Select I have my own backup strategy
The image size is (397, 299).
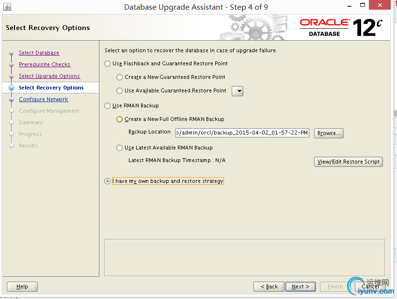pos(107,181)
